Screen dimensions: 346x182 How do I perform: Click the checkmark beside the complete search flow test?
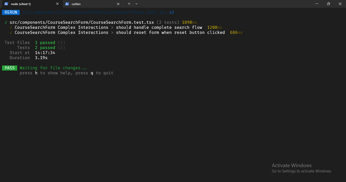pos(11,27)
